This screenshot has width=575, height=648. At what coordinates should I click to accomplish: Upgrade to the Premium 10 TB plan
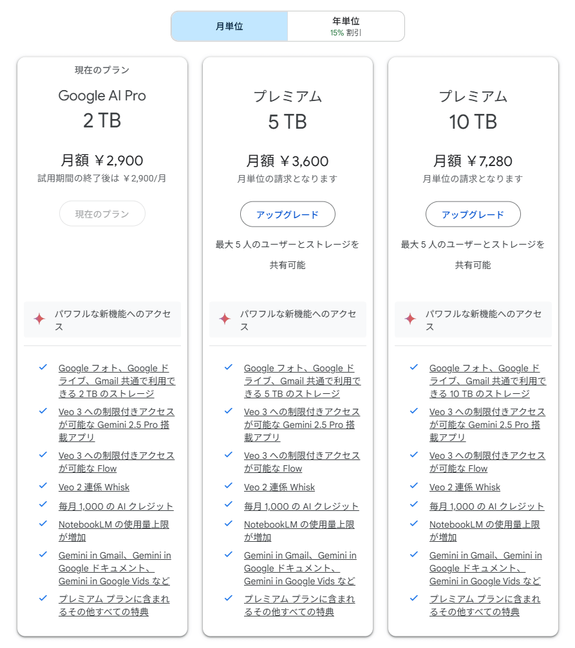click(473, 214)
